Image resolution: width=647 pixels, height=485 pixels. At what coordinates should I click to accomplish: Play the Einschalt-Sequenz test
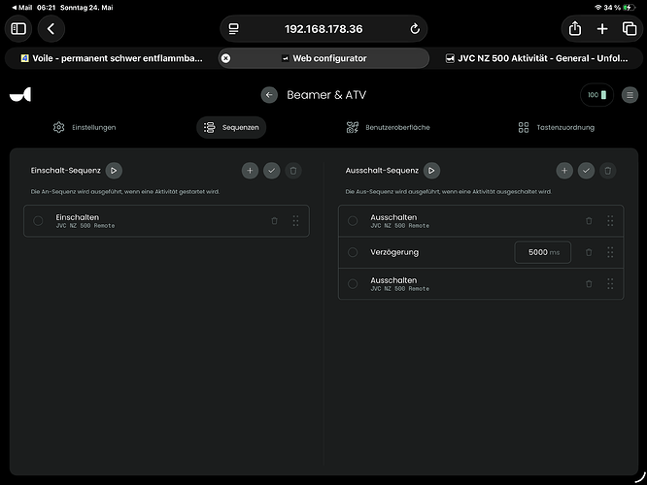pyautogui.click(x=114, y=170)
